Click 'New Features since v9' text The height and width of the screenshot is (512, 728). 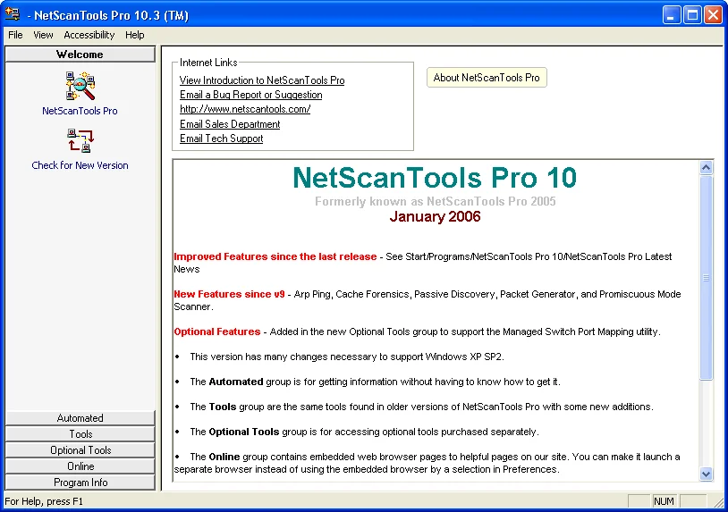[229, 294]
